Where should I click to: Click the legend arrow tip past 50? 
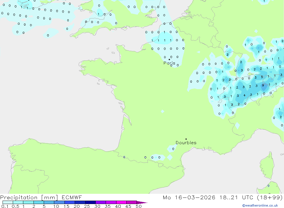click(x=142, y=203)
